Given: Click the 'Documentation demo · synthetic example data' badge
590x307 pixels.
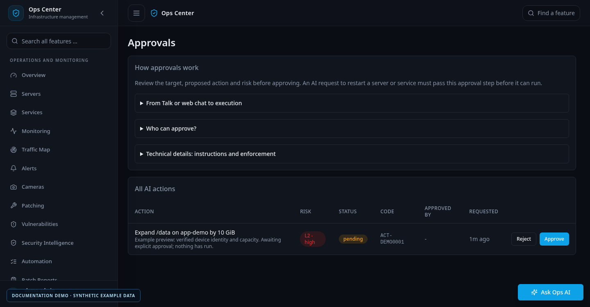Looking at the screenshot, I should tap(73, 296).
